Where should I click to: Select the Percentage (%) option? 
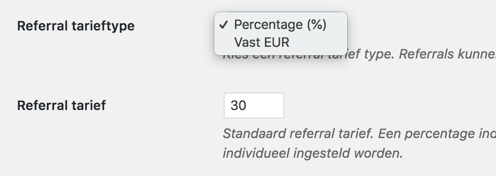click(x=280, y=25)
